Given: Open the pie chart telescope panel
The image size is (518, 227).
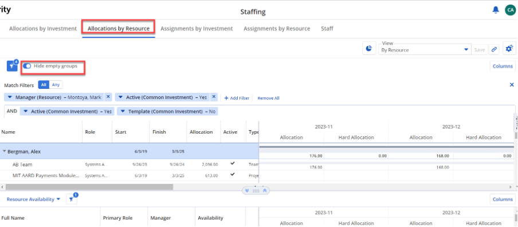Looking at the screenshot, I should coord(369,49).
